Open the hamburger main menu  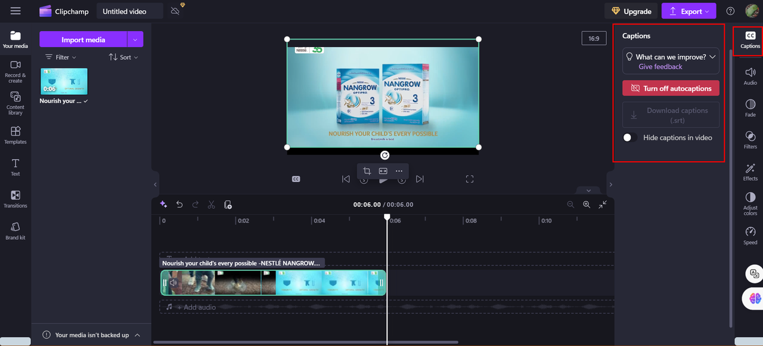point(15,11)
